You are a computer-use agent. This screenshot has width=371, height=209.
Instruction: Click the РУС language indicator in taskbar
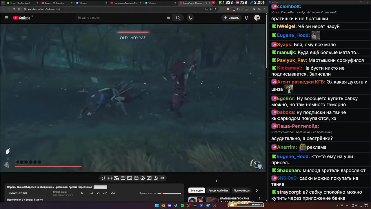348,206
